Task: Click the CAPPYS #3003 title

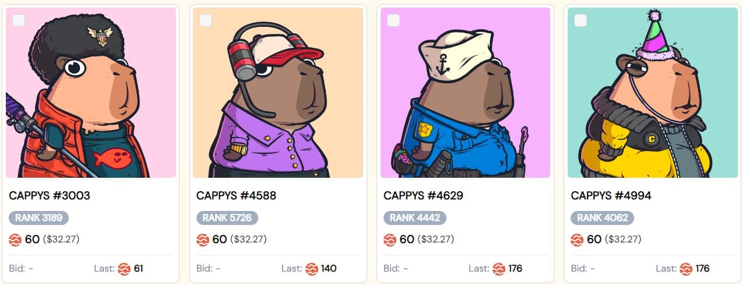Action: click(x=50, y=196)
